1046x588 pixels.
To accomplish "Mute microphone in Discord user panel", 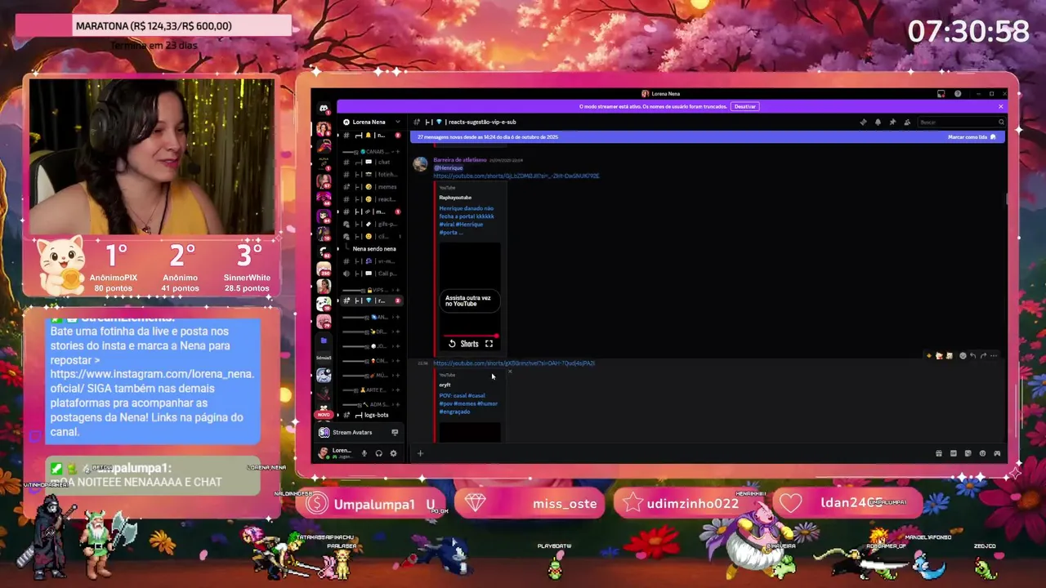I will [x=364, y=453].
